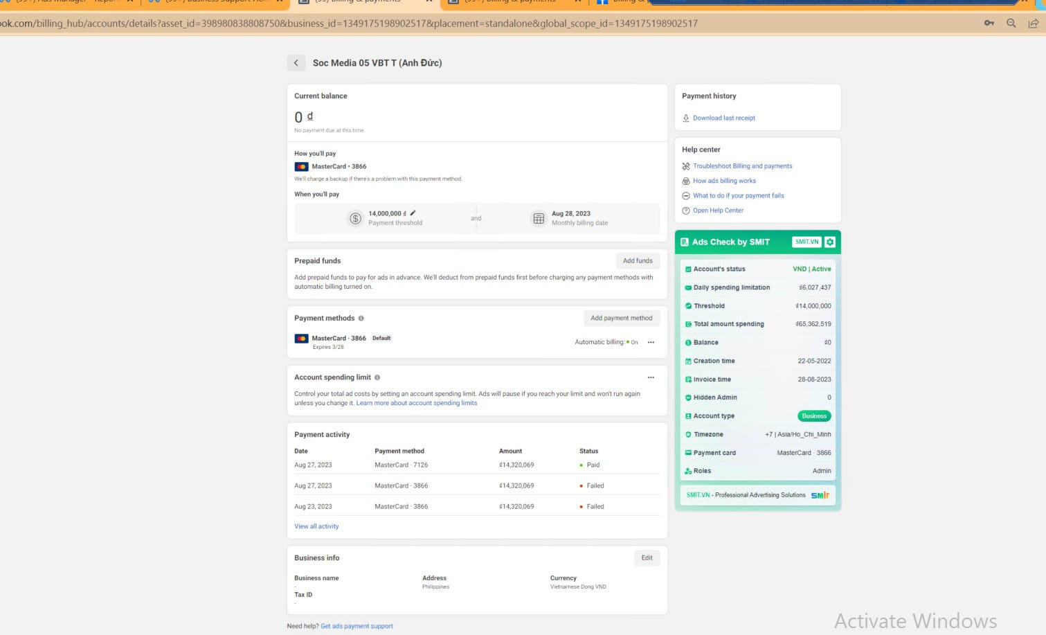This screenshot has height=635, width=1046.
Task: Click the password key icon in the address bar
Action: 989,24
